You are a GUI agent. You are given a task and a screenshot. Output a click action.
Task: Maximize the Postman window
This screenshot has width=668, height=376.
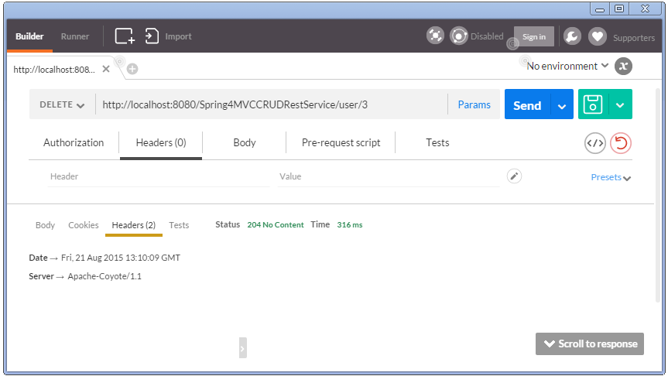[x=619, y=9]
